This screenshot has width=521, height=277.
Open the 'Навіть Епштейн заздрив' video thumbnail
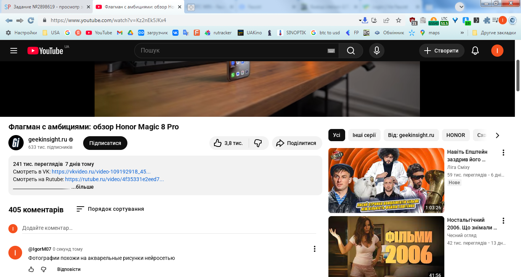click(x=386, y=180)
